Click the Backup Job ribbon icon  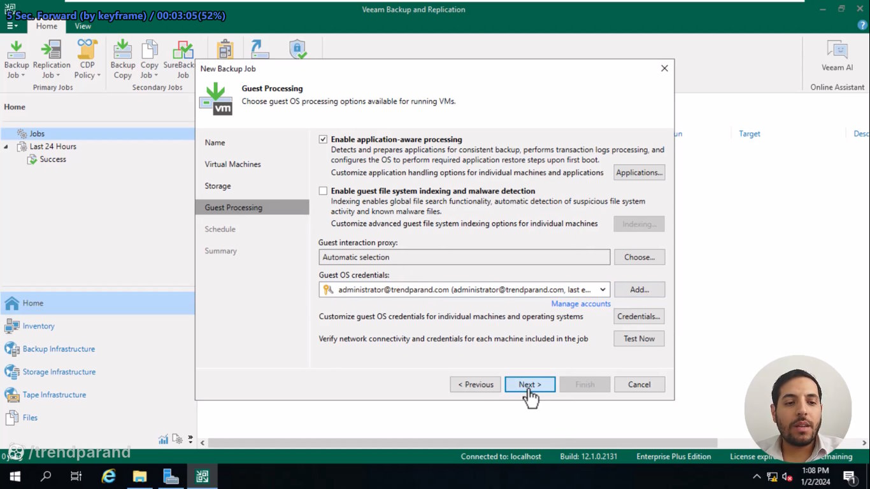17,59
